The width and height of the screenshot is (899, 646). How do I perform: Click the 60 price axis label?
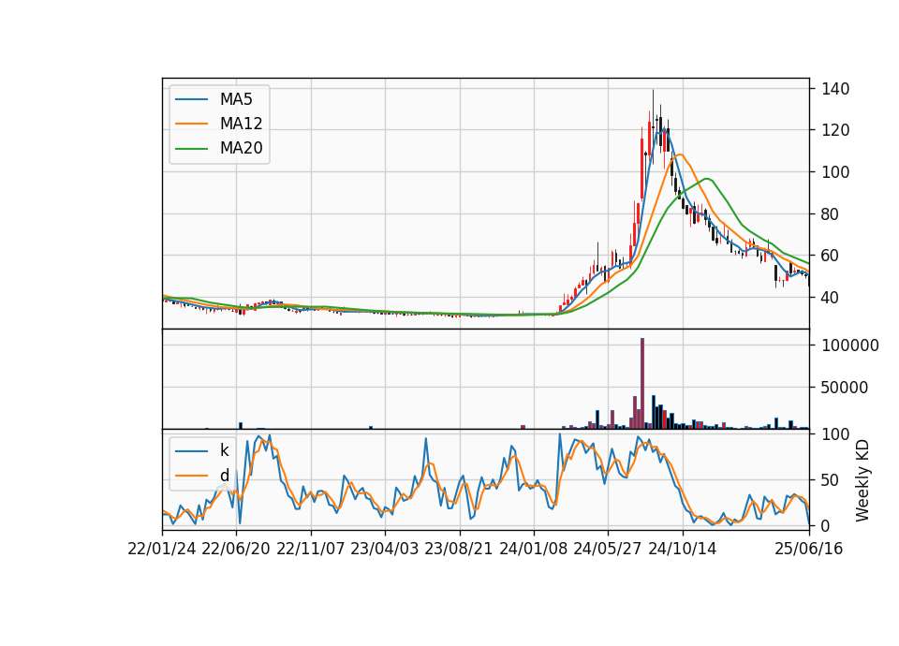[831, 256]
